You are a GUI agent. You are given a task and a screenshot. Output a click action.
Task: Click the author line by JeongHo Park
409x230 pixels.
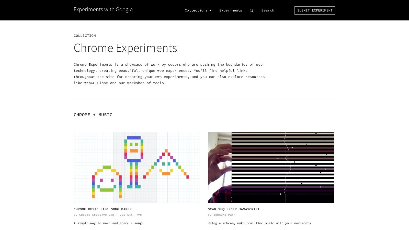pyautogui.click(x=222, y=215)
